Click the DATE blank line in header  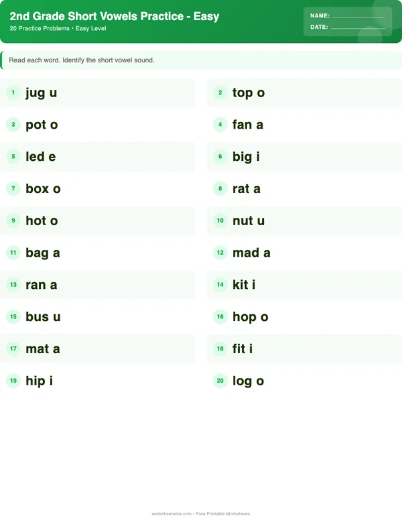[358, 27]
